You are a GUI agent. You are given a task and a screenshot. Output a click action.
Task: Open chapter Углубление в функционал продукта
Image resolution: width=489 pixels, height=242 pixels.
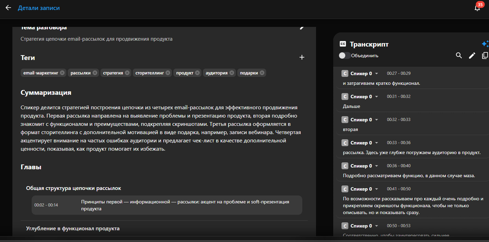click(73, 229)
